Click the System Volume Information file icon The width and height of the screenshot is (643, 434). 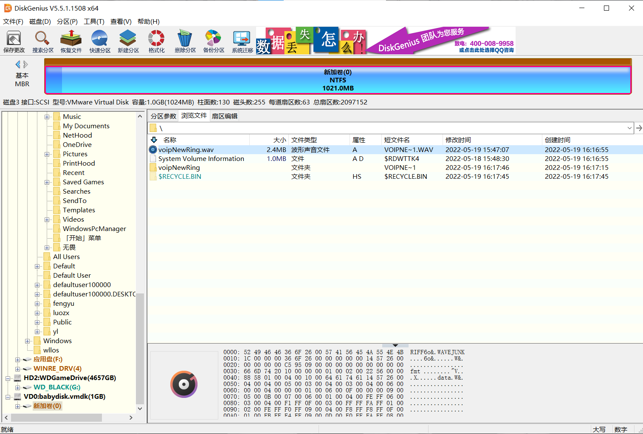[x=153, y=158]
